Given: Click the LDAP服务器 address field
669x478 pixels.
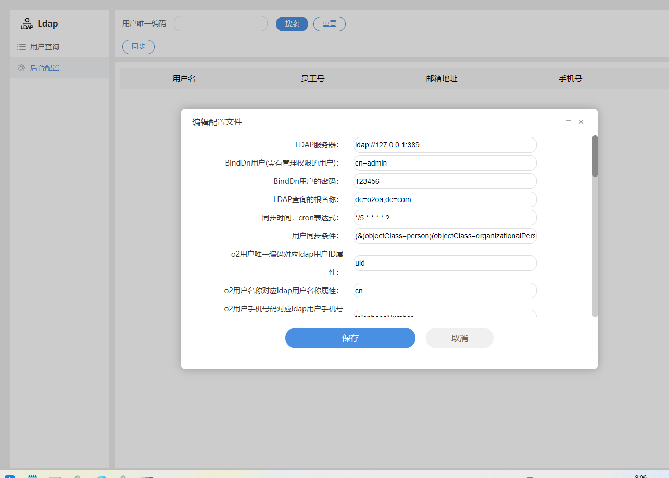Looking at the screenshot, I should pyautogui.click(x=445, y=145).
